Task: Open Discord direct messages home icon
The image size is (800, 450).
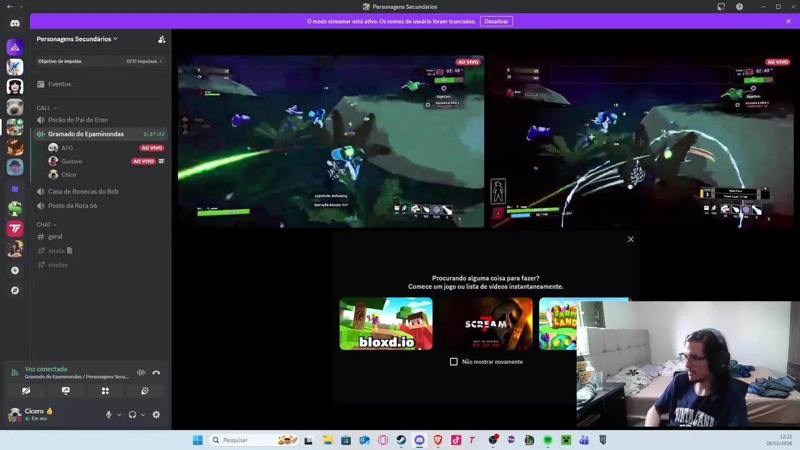Action: [x=15, y=23]
